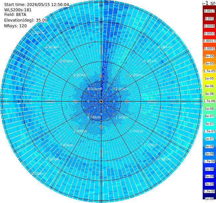Viewport: 216px width, 203px height.
Task: Select the WLS200s-181 instrument label
Action: [18, 10]
